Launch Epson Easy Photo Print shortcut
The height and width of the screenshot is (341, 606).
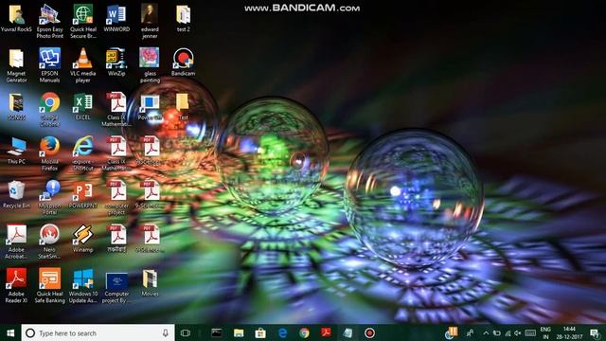click(x=50, y=22)
